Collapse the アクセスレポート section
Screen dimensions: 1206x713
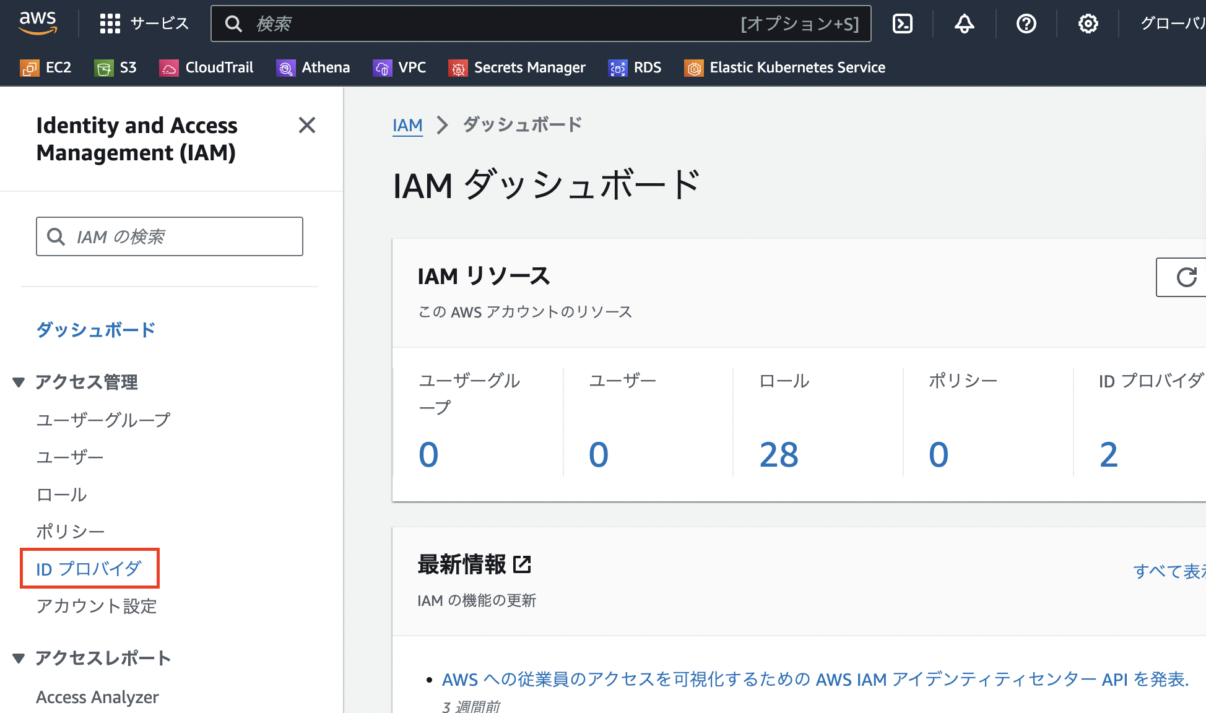click(x=19, y=658)
